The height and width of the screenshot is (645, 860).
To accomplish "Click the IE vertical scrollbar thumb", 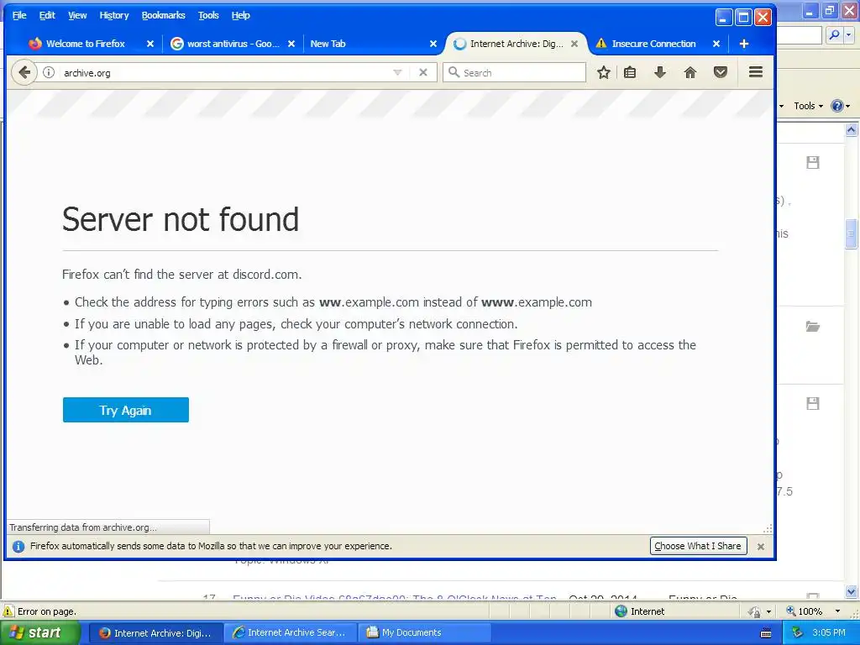I will (x=851, y=233).
